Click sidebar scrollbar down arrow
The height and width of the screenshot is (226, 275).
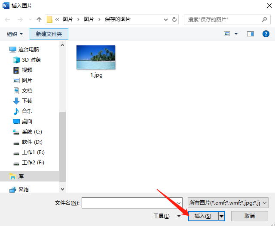tap(62, 189)
